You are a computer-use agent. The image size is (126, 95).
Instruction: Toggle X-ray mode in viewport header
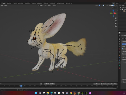(107, 6)
